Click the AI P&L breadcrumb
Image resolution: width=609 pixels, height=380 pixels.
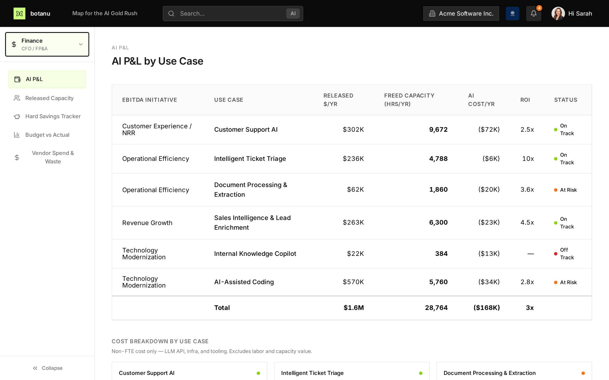[120, 47]
